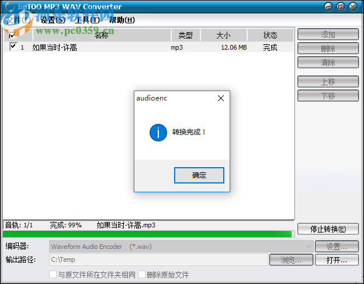Click the 12.06 MB size cell
Screen dimensions: 364x284
(234, 47)
